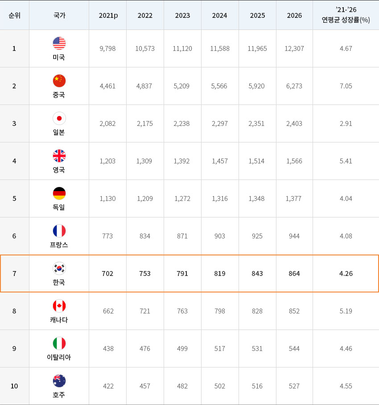Image resolution: width=379 pixels, height=405 pixels.
Task: Click the China flag icon
Action: pos(59,81)
